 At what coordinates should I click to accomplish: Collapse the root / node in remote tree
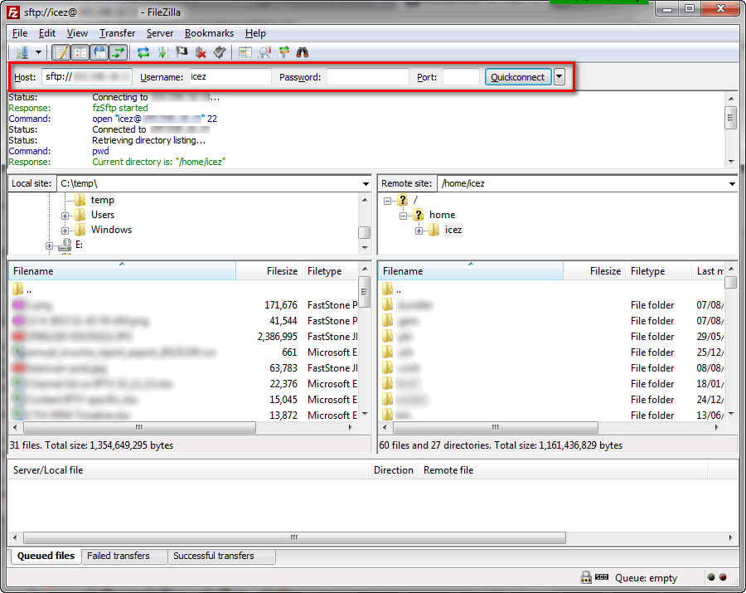pos(387,201)
